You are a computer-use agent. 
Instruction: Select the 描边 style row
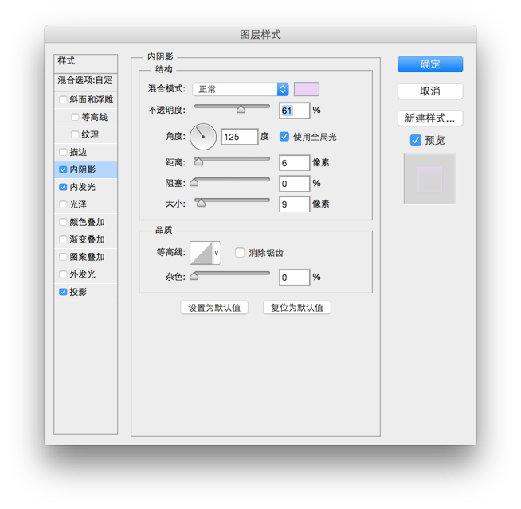(86, 152)
